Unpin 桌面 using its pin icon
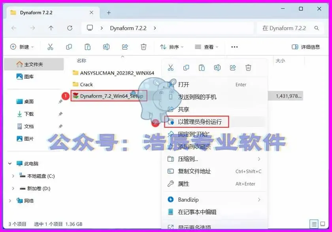The image size is (332, 232). click(x=60, y=102)
